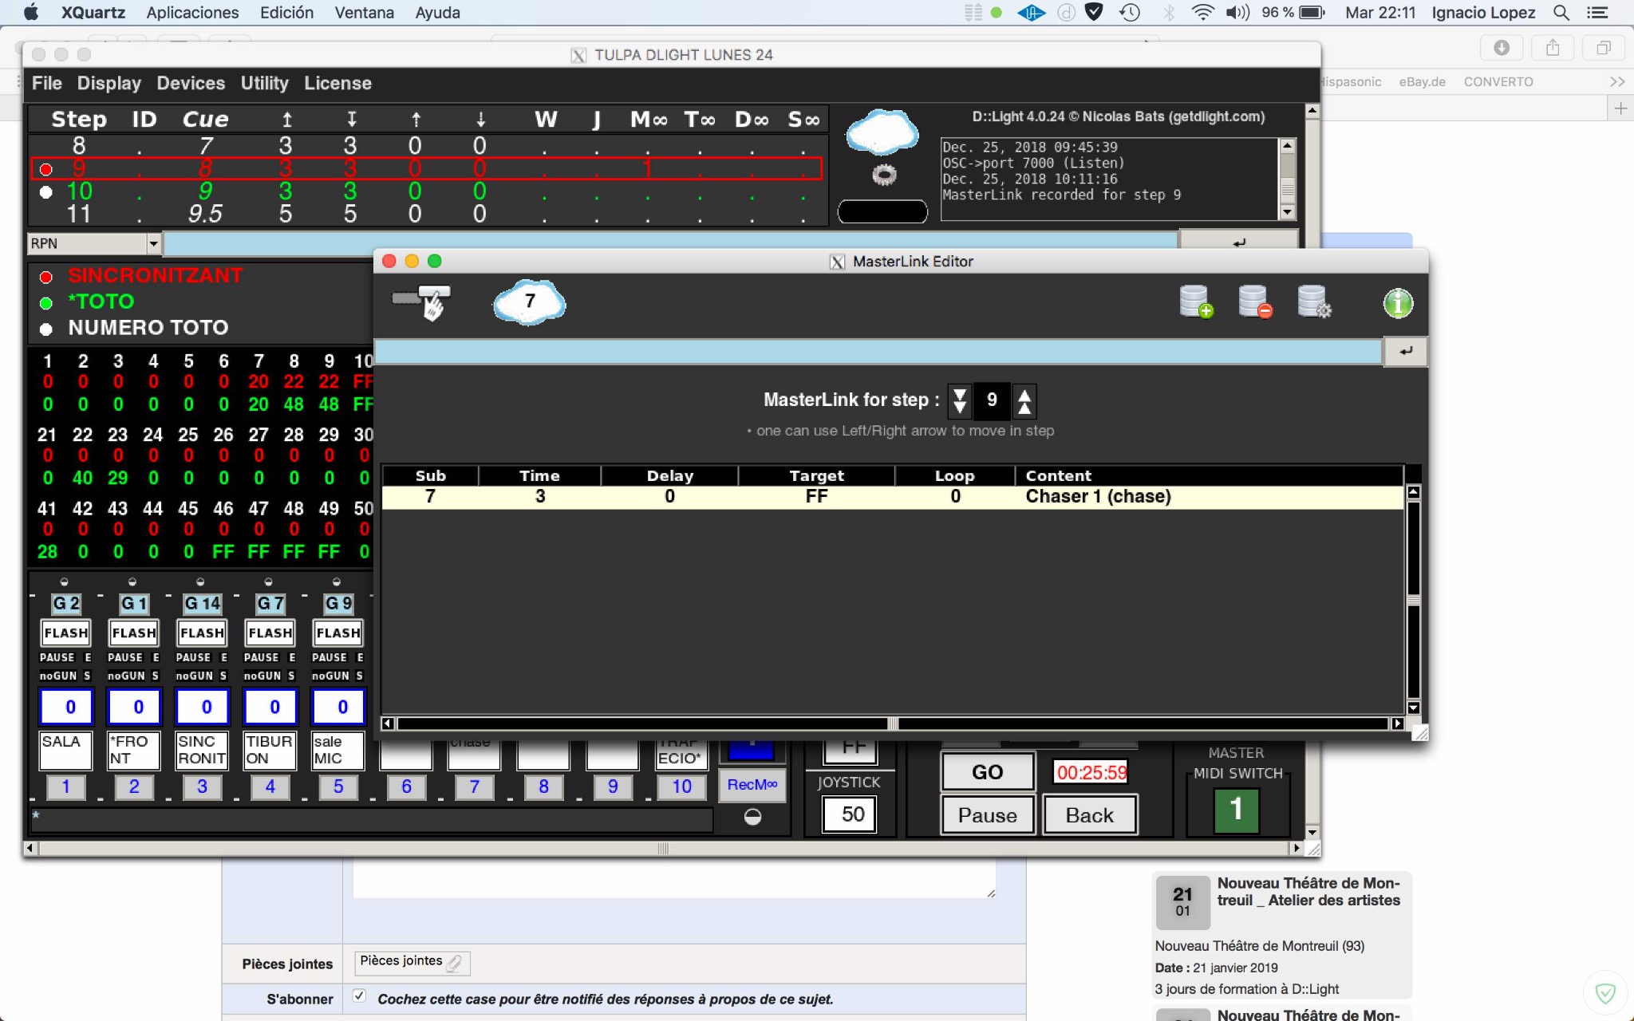Screen dimensions: 1634x1021
Task: Click the add MasterLink database icon
Action: point(1195,302)
